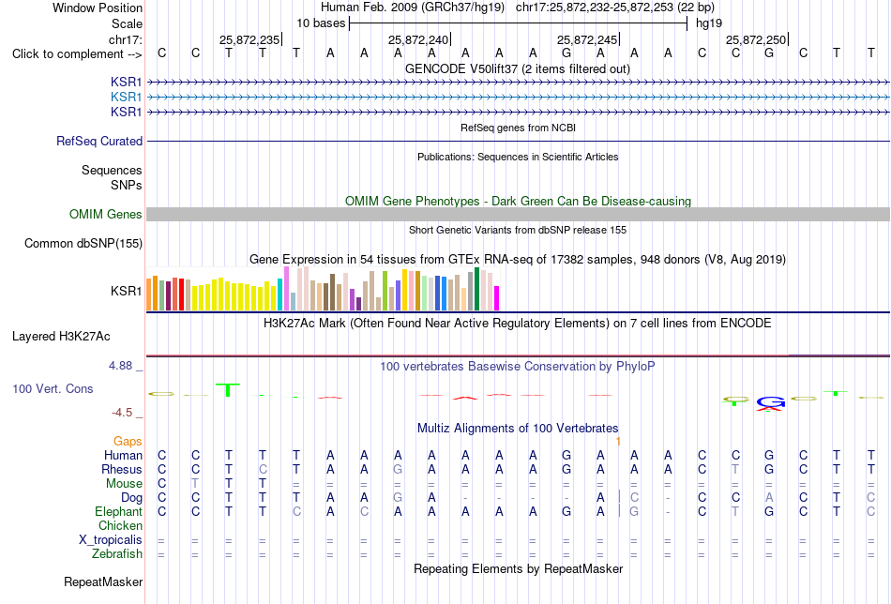Click 'Short Genetic Variants from dbSNP' title
The height and width of the screenshot is (604, 891).
518,230
